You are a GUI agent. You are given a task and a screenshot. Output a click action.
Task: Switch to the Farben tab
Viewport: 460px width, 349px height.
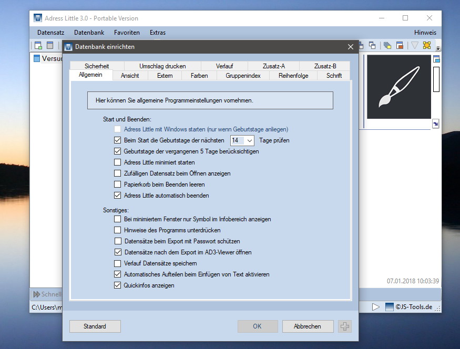click(x=199, y=76)
